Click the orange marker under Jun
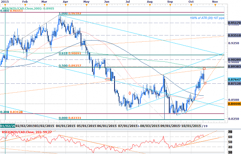Viewport: 241px width, 154px height. 107,5
